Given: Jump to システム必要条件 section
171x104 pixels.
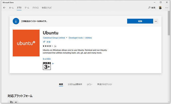Looking at the screenshot, I should (x=75, y=84).
